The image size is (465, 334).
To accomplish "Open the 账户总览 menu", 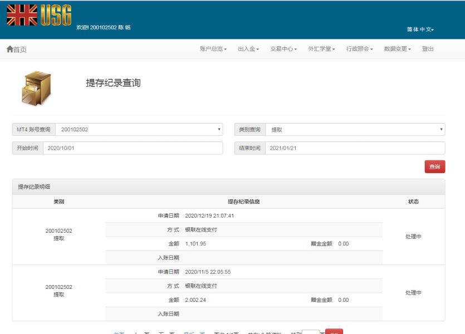I will [213, 49].
